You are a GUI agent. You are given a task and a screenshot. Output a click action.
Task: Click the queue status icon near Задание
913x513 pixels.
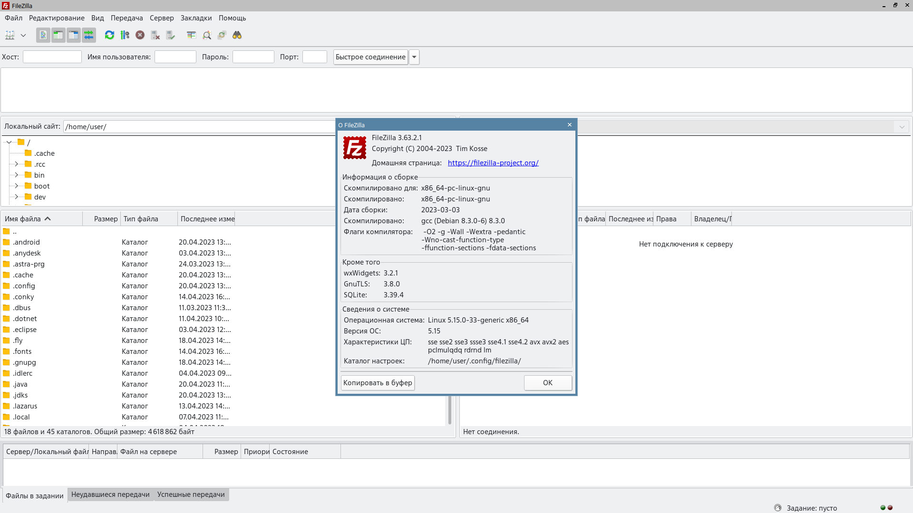[777, 508]
